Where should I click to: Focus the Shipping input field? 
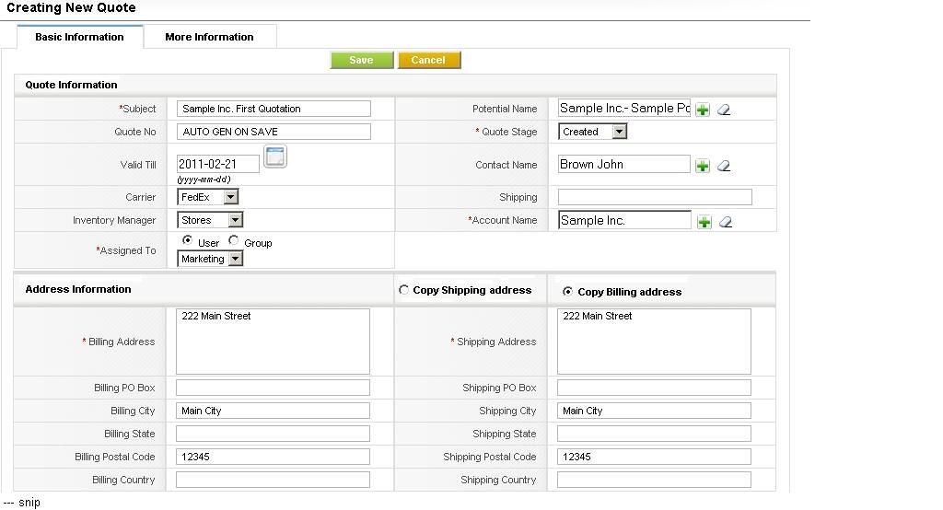pyautogui.click(x=655, y=197)
